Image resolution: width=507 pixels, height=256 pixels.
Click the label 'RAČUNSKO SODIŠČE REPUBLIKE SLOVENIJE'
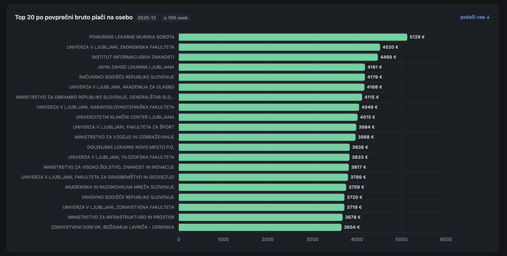pos(127,77)
